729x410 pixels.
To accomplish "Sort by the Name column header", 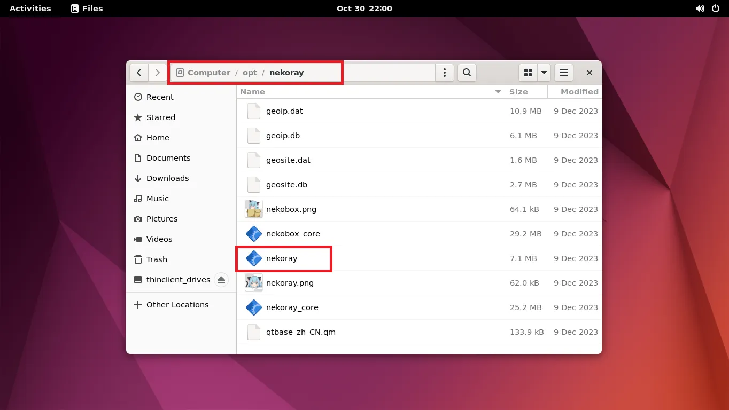I will (371, 92).
